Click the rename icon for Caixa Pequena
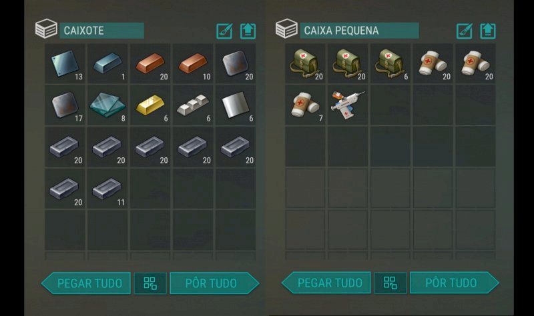The height and width of the screenshot is (316, 534). [x=464, y=31]
